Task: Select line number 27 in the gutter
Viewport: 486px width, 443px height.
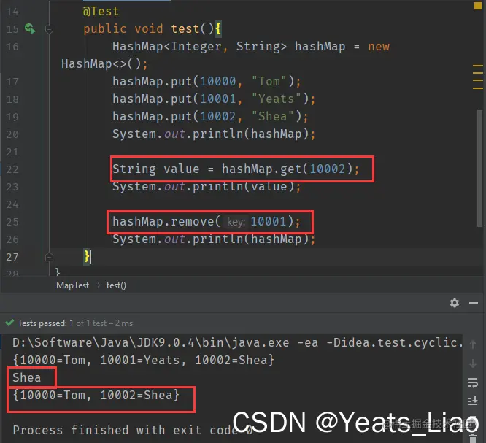Action: (12, 257)
